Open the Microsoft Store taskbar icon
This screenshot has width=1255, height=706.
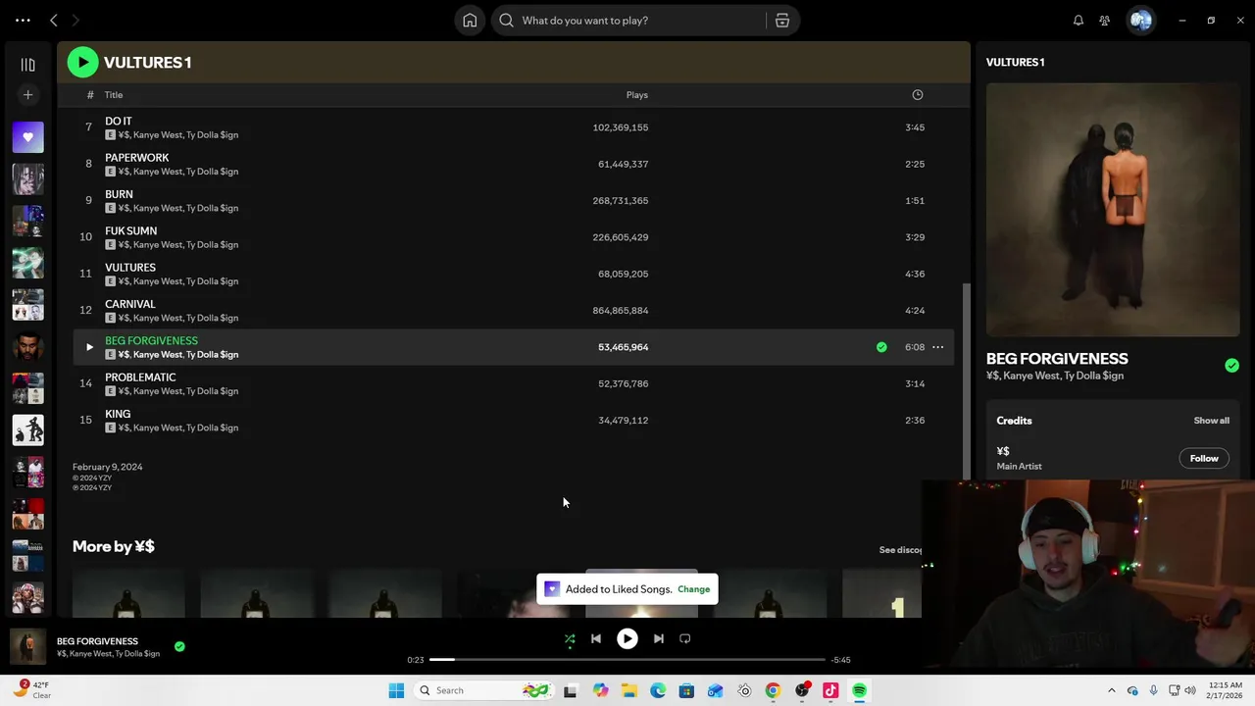[686, 690]
